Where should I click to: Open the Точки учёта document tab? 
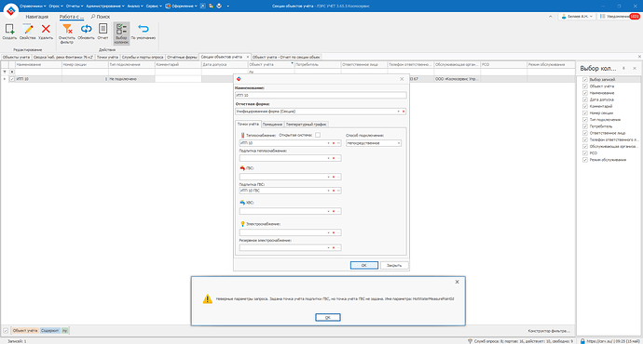point(107,58)
